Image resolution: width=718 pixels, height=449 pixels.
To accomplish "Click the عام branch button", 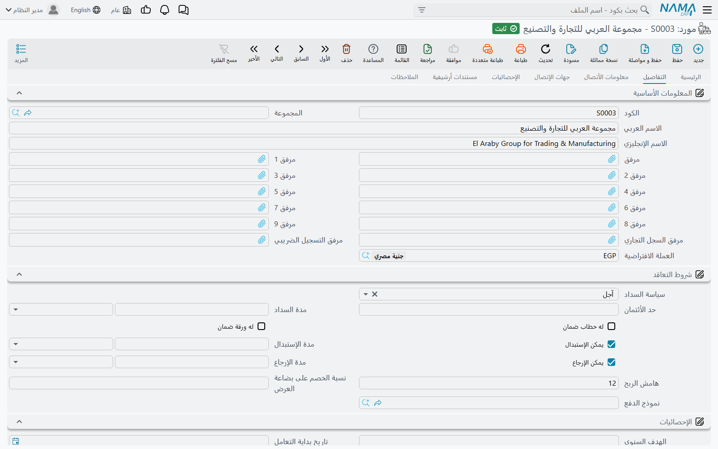I will click(121, 10).
